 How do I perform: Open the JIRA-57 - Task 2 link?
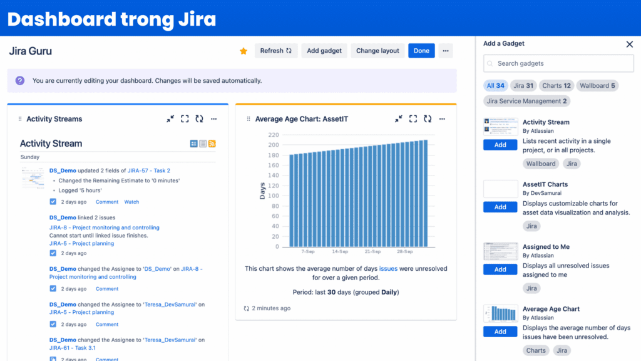click(x=149, y=170)
